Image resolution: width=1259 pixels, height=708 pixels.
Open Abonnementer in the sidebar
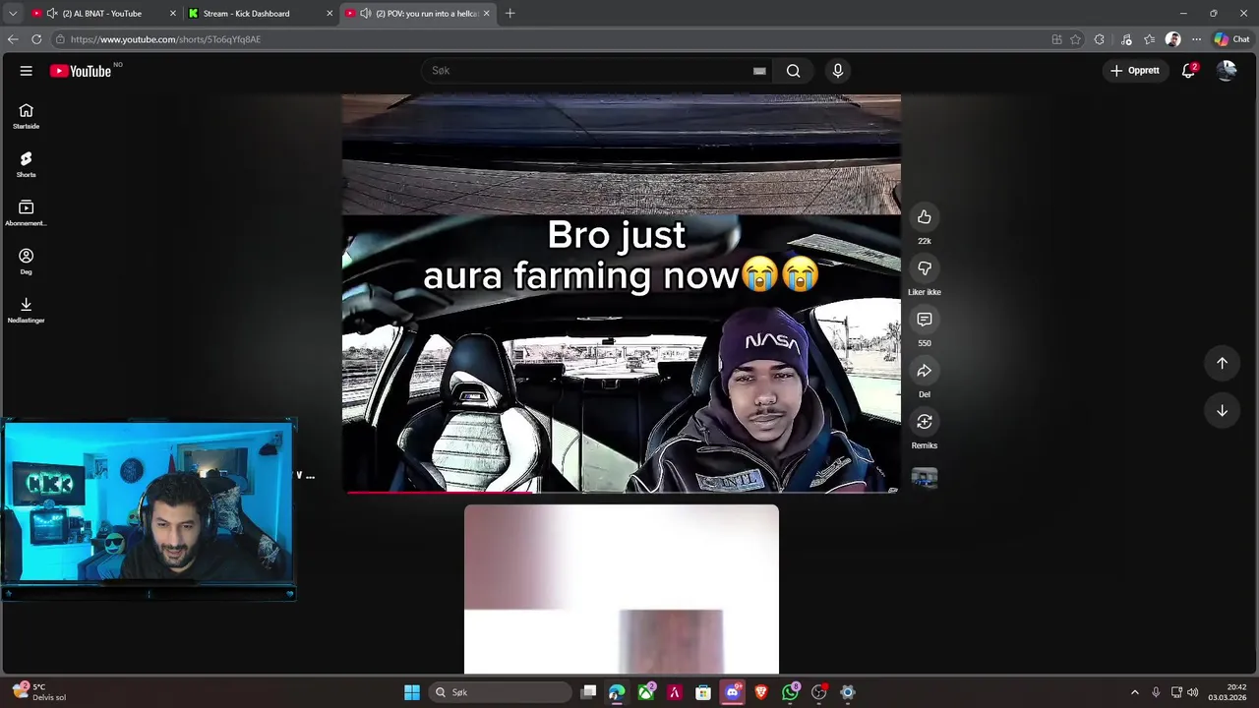tap(27, 212)
